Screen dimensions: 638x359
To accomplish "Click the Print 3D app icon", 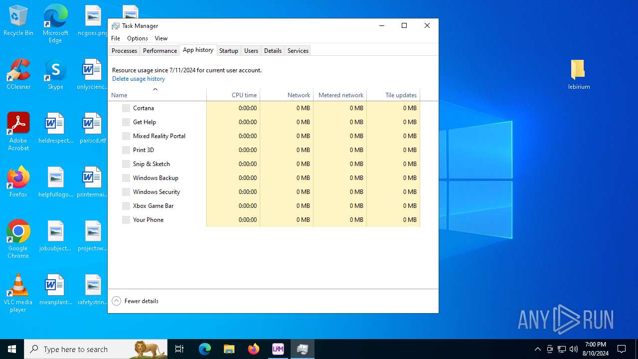I will click(x=126, y=150).
